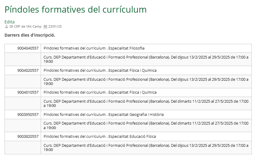Open the Física i Química title for code 9004020557

click(x=100, y=71)
